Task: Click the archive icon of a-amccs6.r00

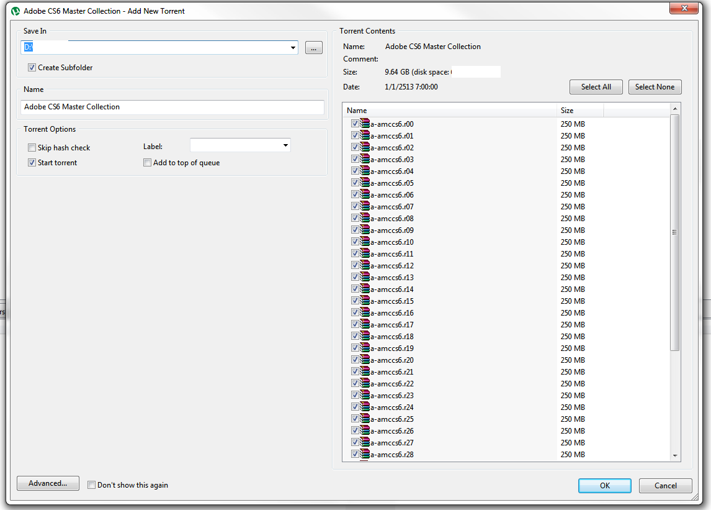Action: 365,124
